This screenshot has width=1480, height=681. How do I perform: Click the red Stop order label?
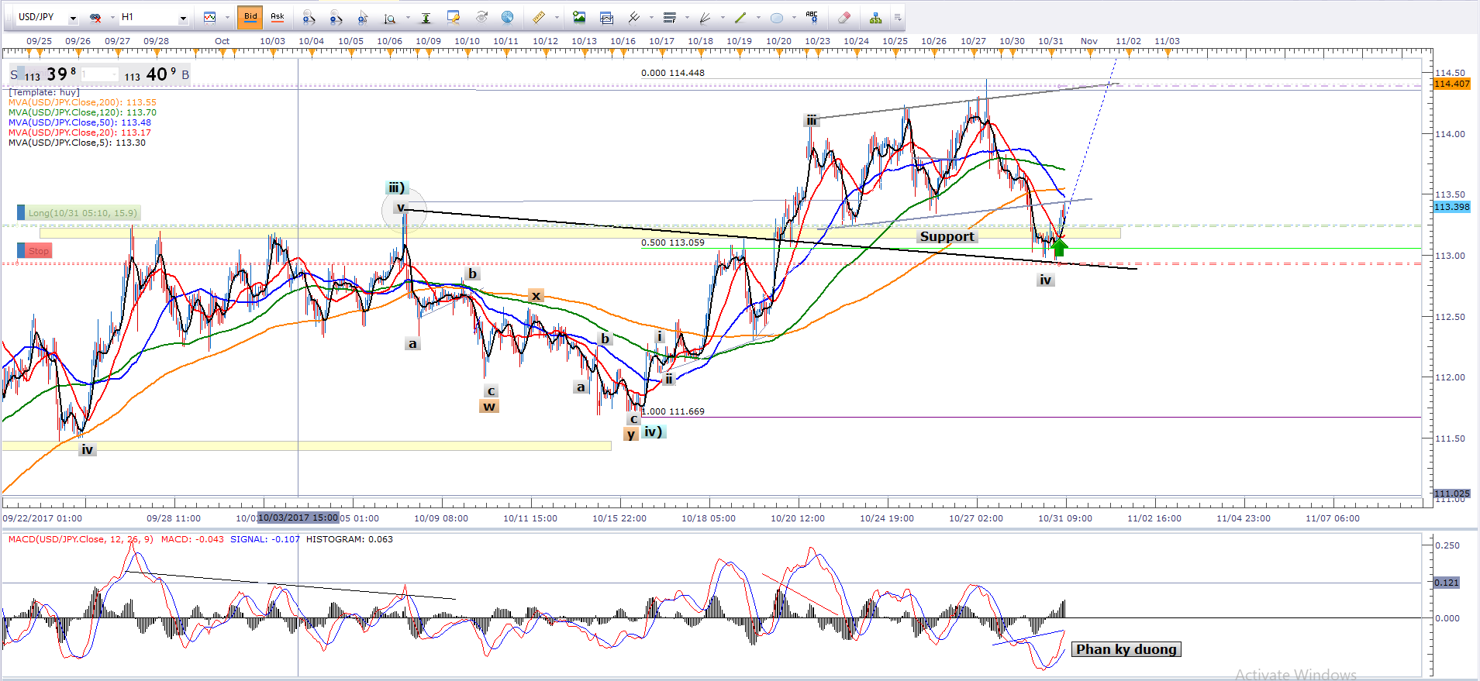38,251
